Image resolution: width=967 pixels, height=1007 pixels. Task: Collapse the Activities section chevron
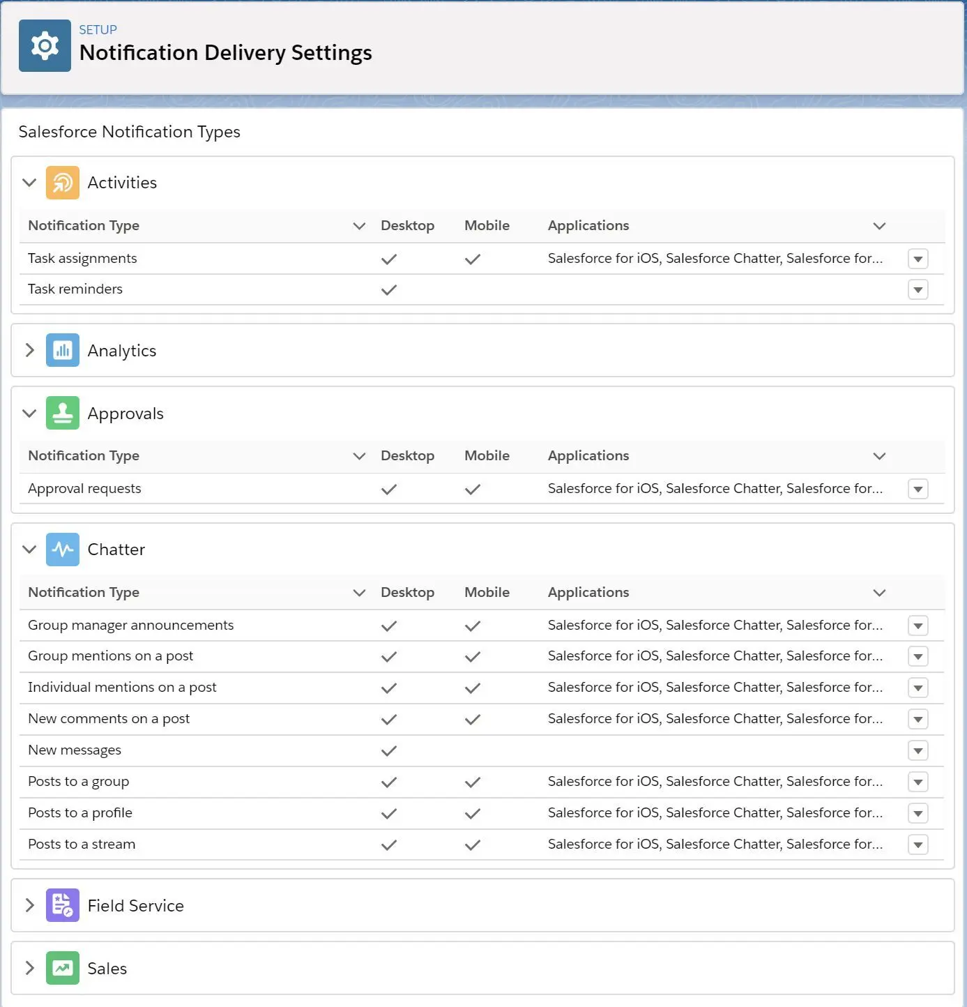pyautogui.click(x=29, y=183)
